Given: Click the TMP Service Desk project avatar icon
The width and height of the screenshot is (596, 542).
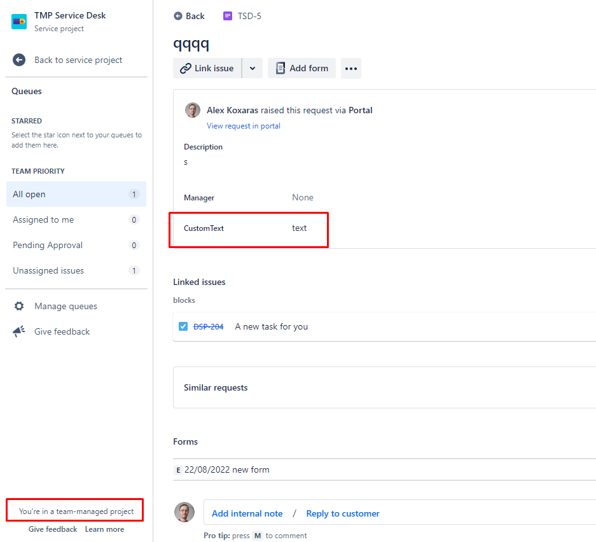Looking at the screenshot, I should tap(19, 22).
